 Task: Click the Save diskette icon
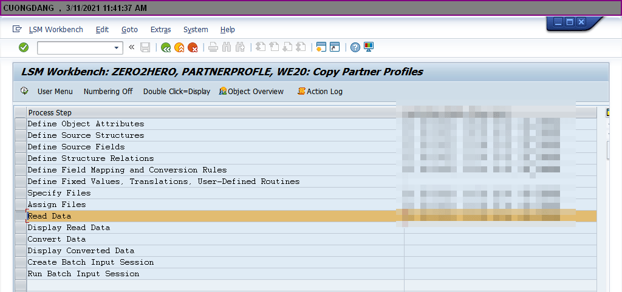point(145,47)
